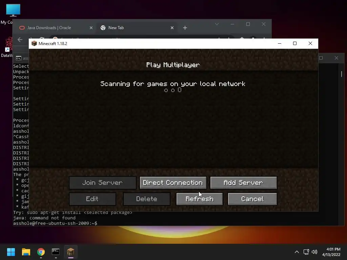
Task: Close the Minecraft 1.18.2 window
Action: click(310, 43)
